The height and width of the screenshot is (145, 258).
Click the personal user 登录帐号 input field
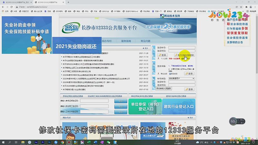(182, 48)
